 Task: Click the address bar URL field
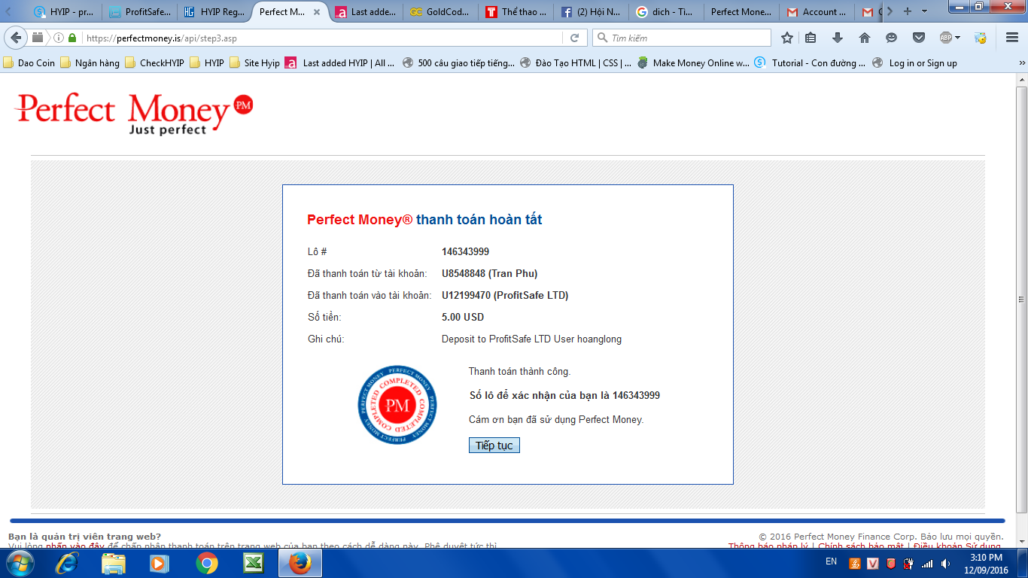324,38
